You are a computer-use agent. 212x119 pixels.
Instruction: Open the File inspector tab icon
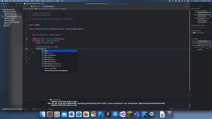point(199,6)
